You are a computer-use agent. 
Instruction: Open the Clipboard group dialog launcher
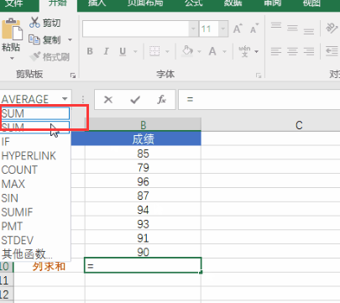point(73,76)
